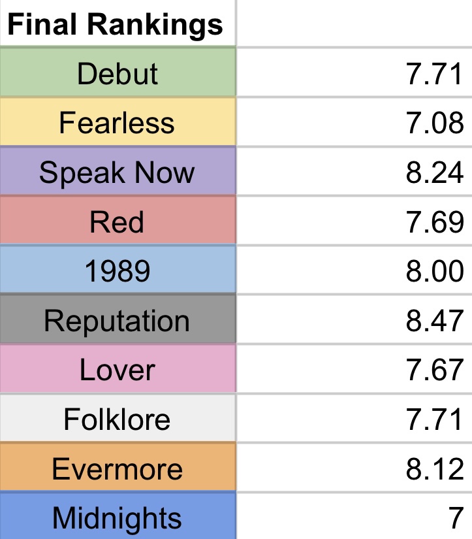
Task: Click the purple Speak Now cell
Action: 118,172
